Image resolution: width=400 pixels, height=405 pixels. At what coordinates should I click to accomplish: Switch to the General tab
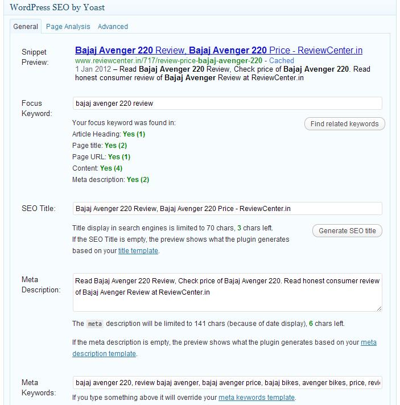tap(26, 26)
